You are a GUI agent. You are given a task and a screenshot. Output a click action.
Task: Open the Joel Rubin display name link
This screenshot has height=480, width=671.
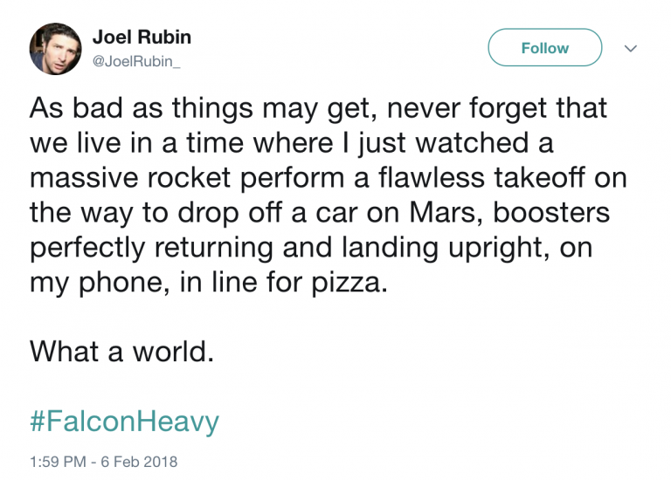coord(142,38)
